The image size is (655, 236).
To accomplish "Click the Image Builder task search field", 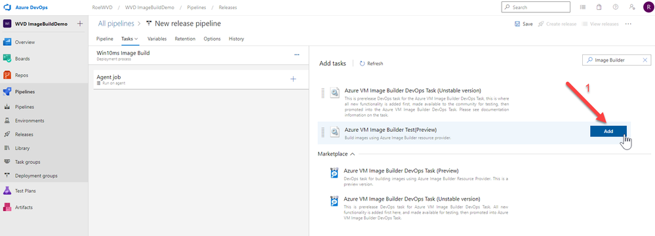I will coord(616,60).
